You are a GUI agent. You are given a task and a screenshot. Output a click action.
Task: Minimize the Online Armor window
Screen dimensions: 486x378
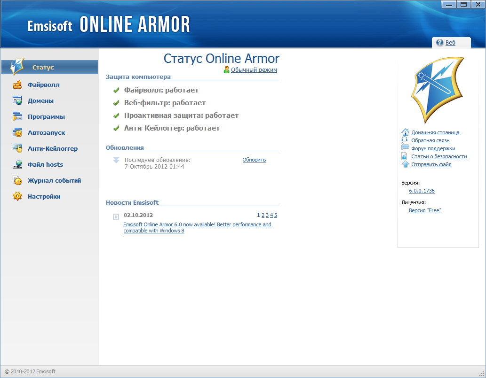[449, 4]
